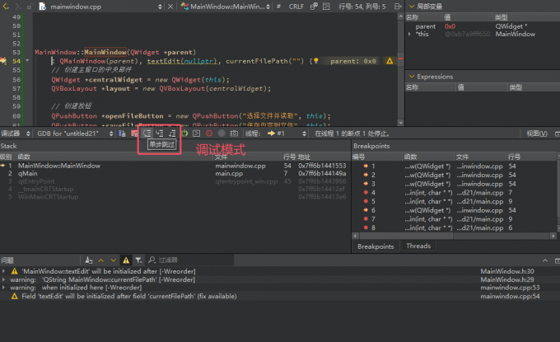Switch to the Threads tab
Screen dimensions: 560x342
(x=418, y=246)
